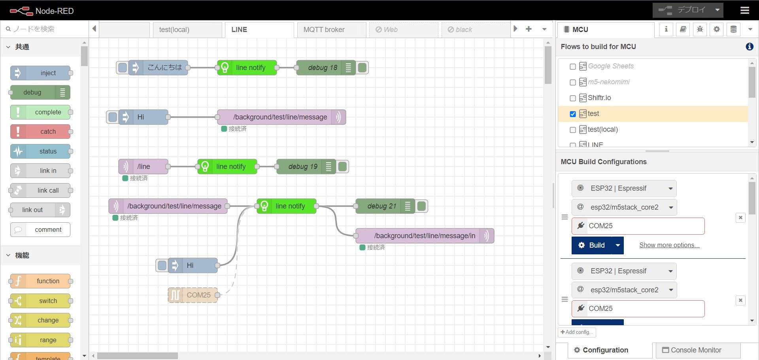Open the Node-RED settings gear icon

pos(716,29)
